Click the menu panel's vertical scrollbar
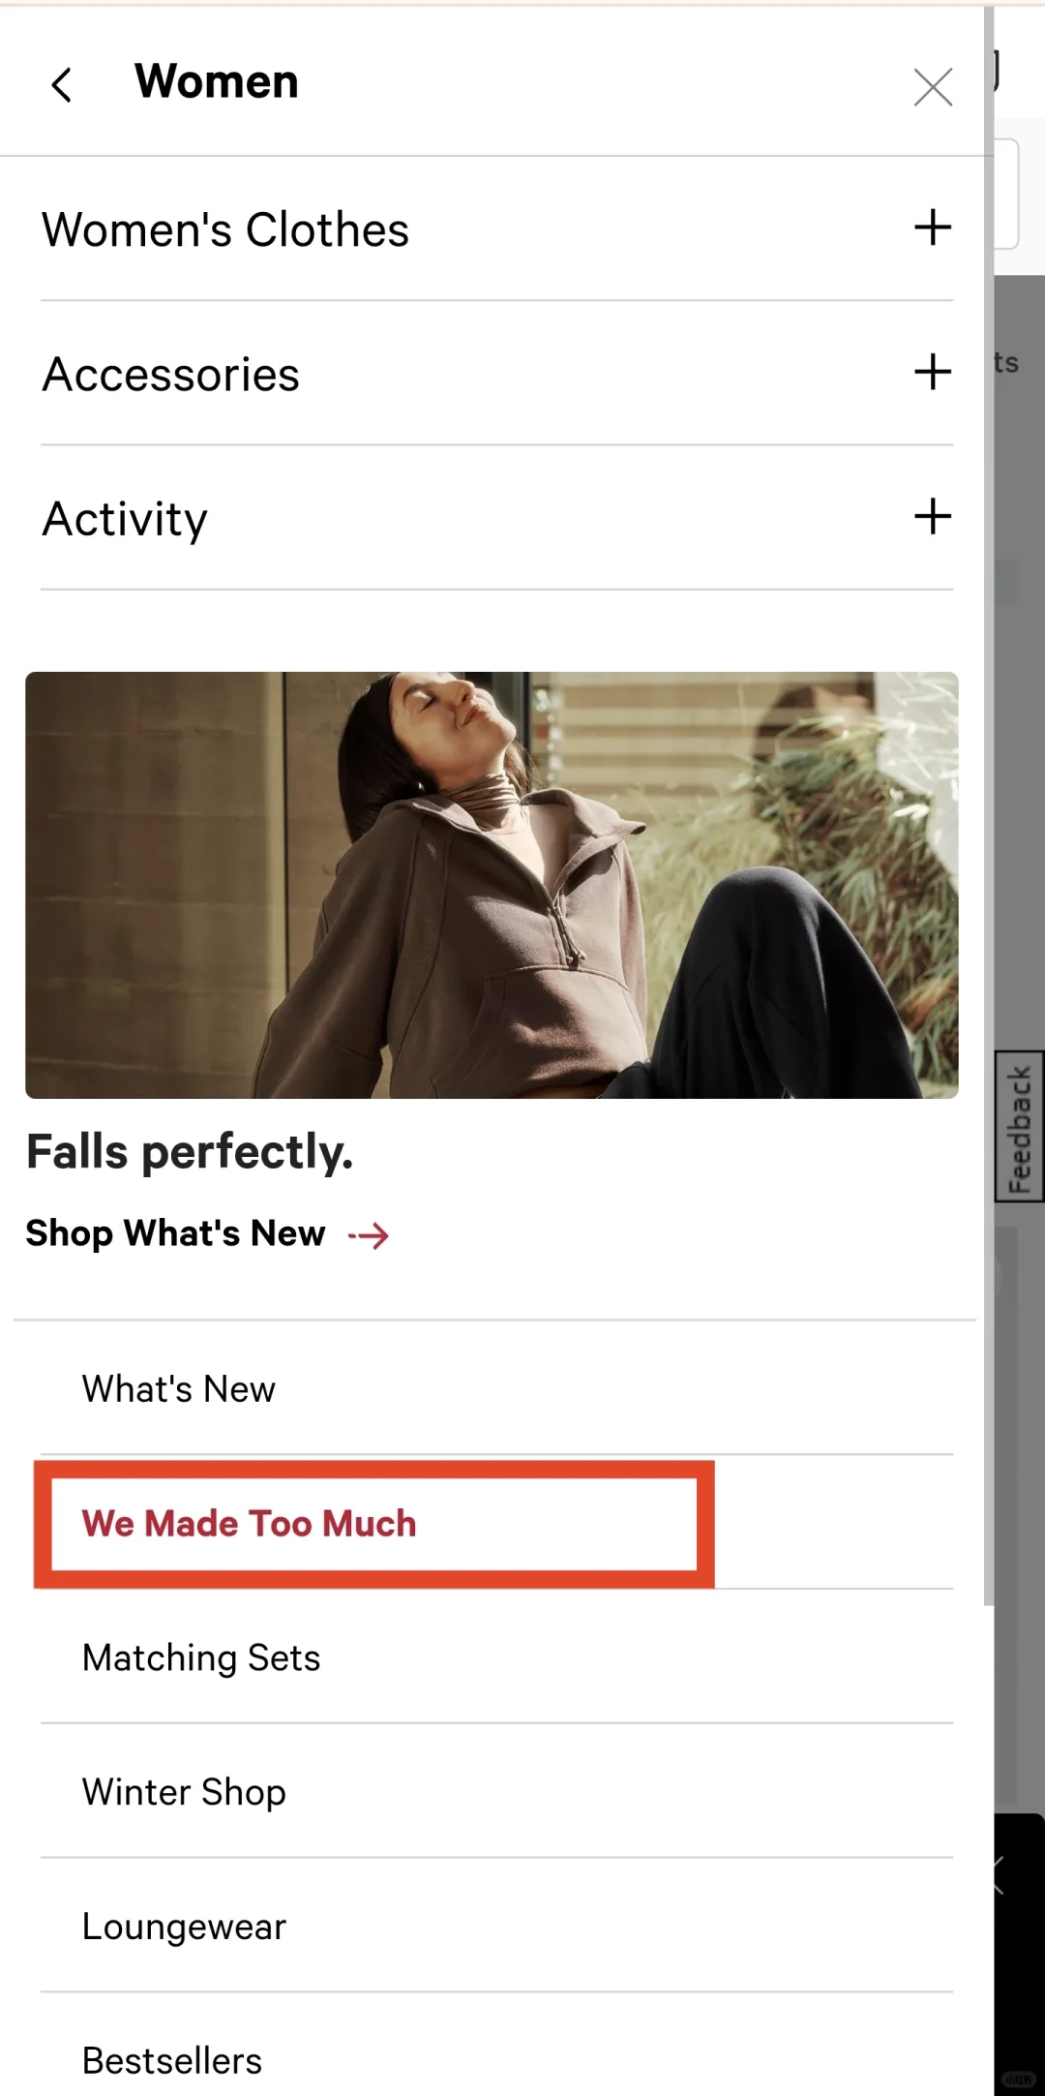The width and height of the screenshot is (1045, 2096). [x=988, y=805]
